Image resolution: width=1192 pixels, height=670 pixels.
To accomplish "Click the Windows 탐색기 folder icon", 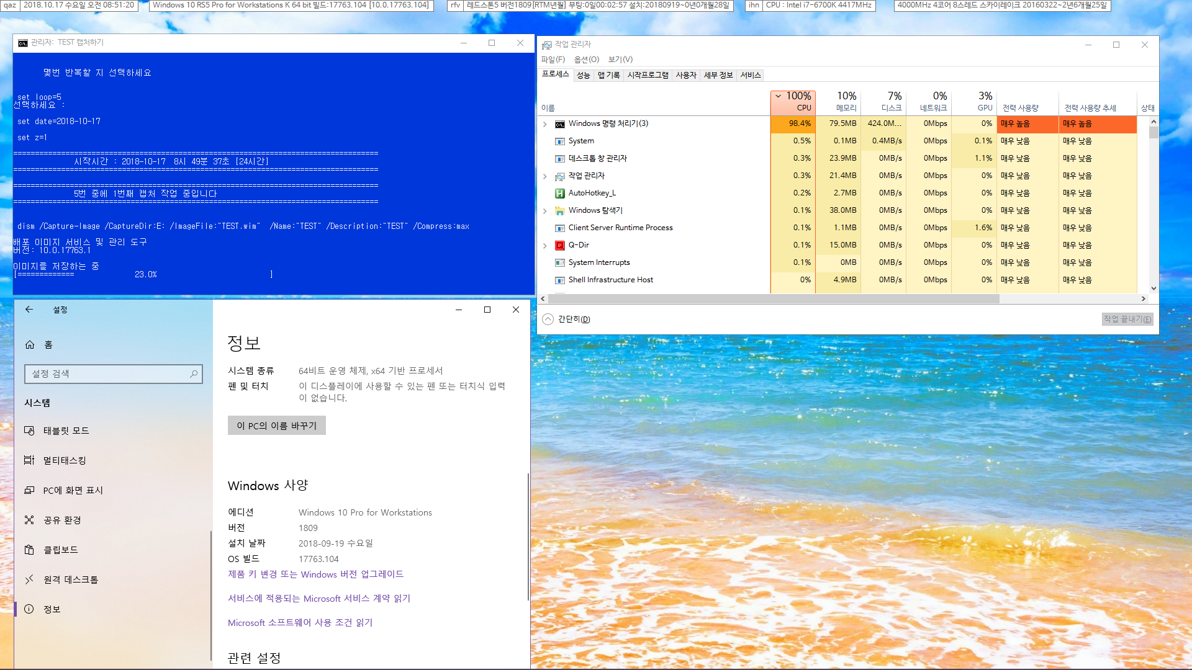I will pyautogui.click(x=560, y=211).
